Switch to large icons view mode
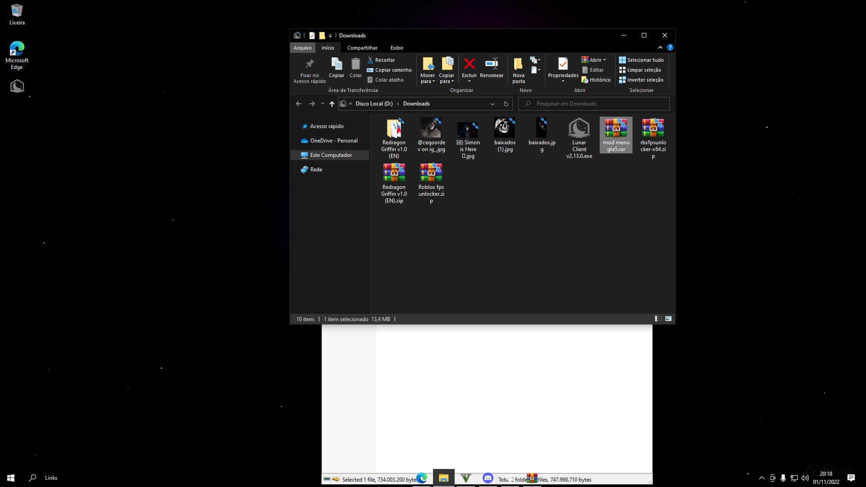The height and width of the screenshot is (487, 866). click(668, 319)
